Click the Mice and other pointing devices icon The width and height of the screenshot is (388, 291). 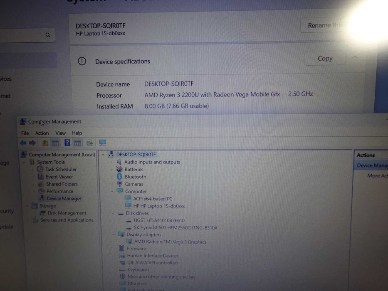[x=122, y=276]
